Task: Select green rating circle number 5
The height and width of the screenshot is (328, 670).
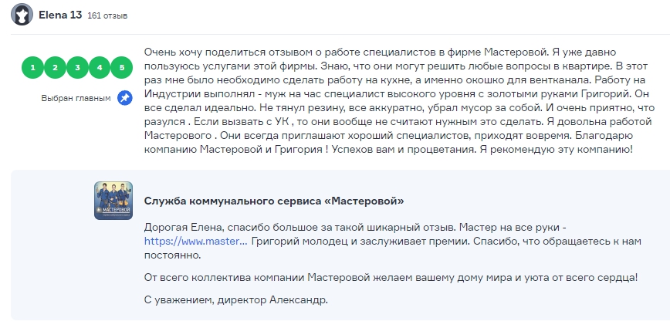Action: 122,68
